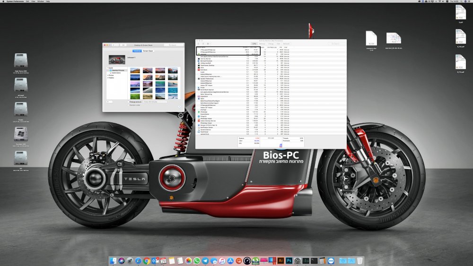Open the Trash in the dock

pyautogui.click(x=359, y=261)
